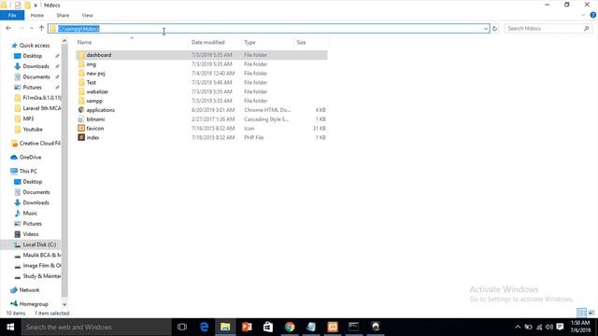Open the Share ribbon tab

63,15
